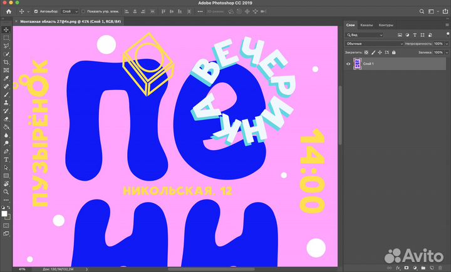Pick the Crop tool
The height and width of the screenshot is (272, 451).
[6, 63]
